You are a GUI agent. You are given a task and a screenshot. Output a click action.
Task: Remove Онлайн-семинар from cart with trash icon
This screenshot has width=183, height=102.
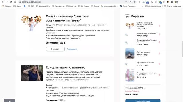[x=160, y=26]
